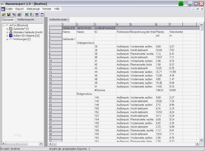Screen dimensions: 205x151
Task: Select Wohnungen [1] in the tree
Action: [x=22, y=39]
